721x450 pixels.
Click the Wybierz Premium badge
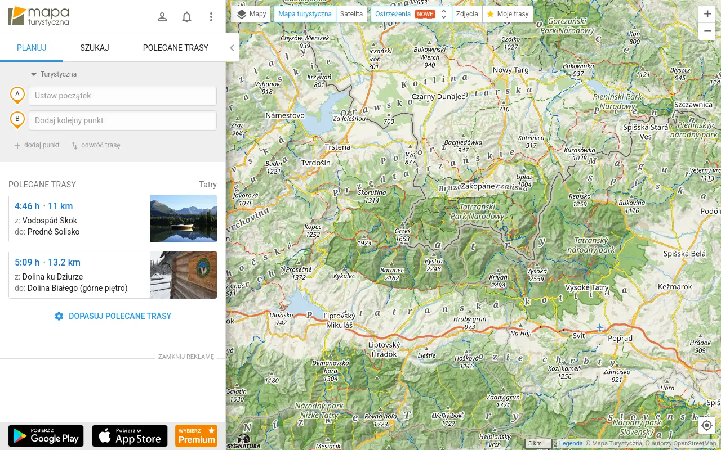click(196, 436)
